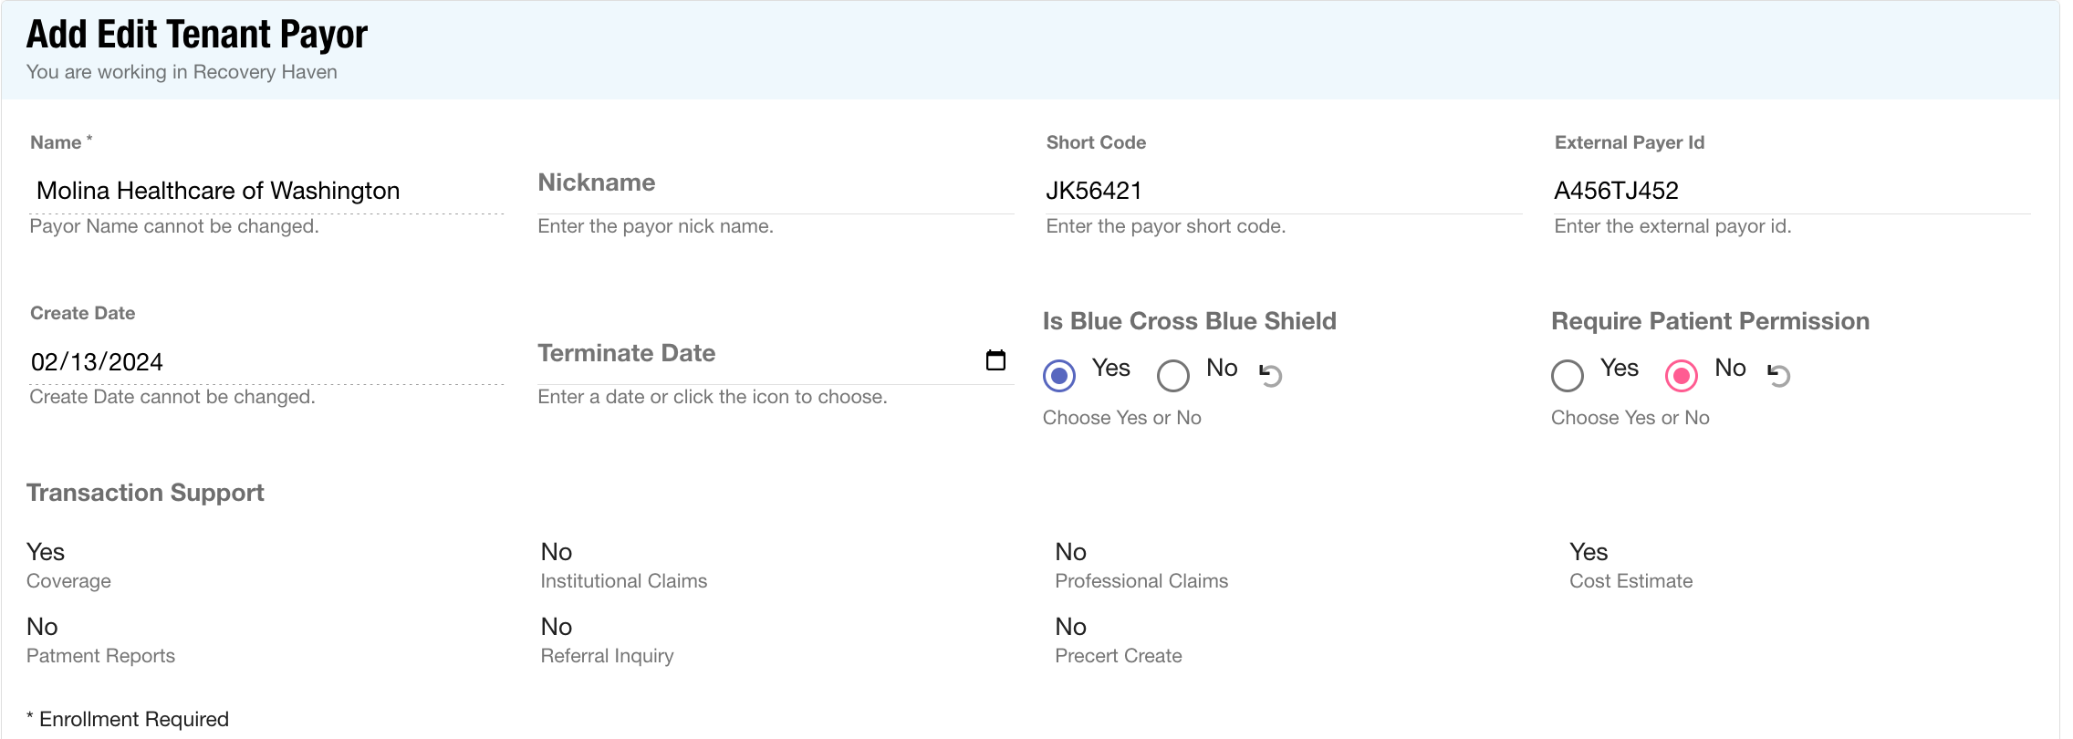This screenshot has height=739, width=2073.
Task: Click the Name field with Molina Healthcare
Action: tap(265, 191)
